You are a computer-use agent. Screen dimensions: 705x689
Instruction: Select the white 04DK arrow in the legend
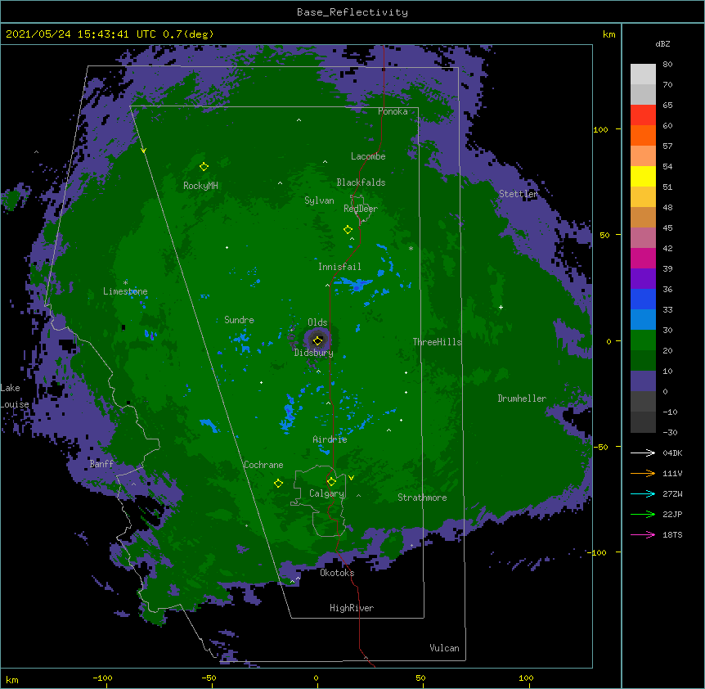point(643,453)
